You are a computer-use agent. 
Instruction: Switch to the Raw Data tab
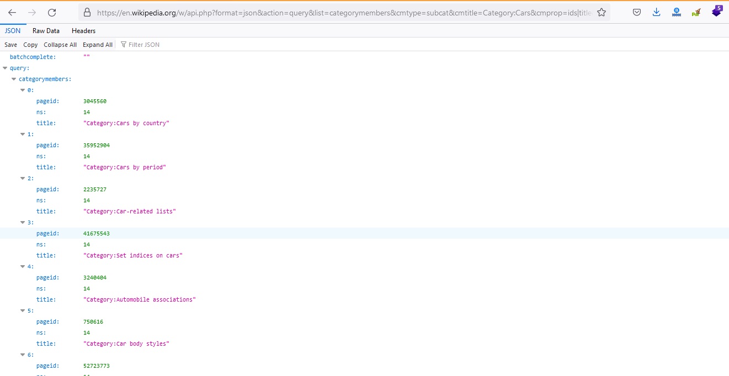[x=46, y=31]
